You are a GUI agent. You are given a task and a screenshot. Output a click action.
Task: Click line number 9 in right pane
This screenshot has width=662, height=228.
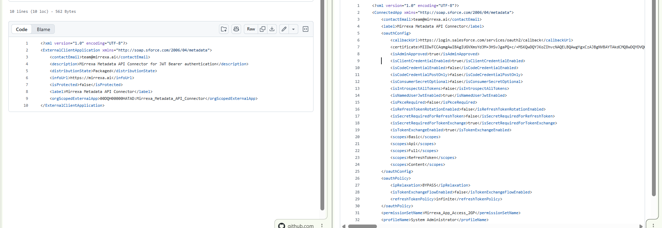click(x=358, y=61)
